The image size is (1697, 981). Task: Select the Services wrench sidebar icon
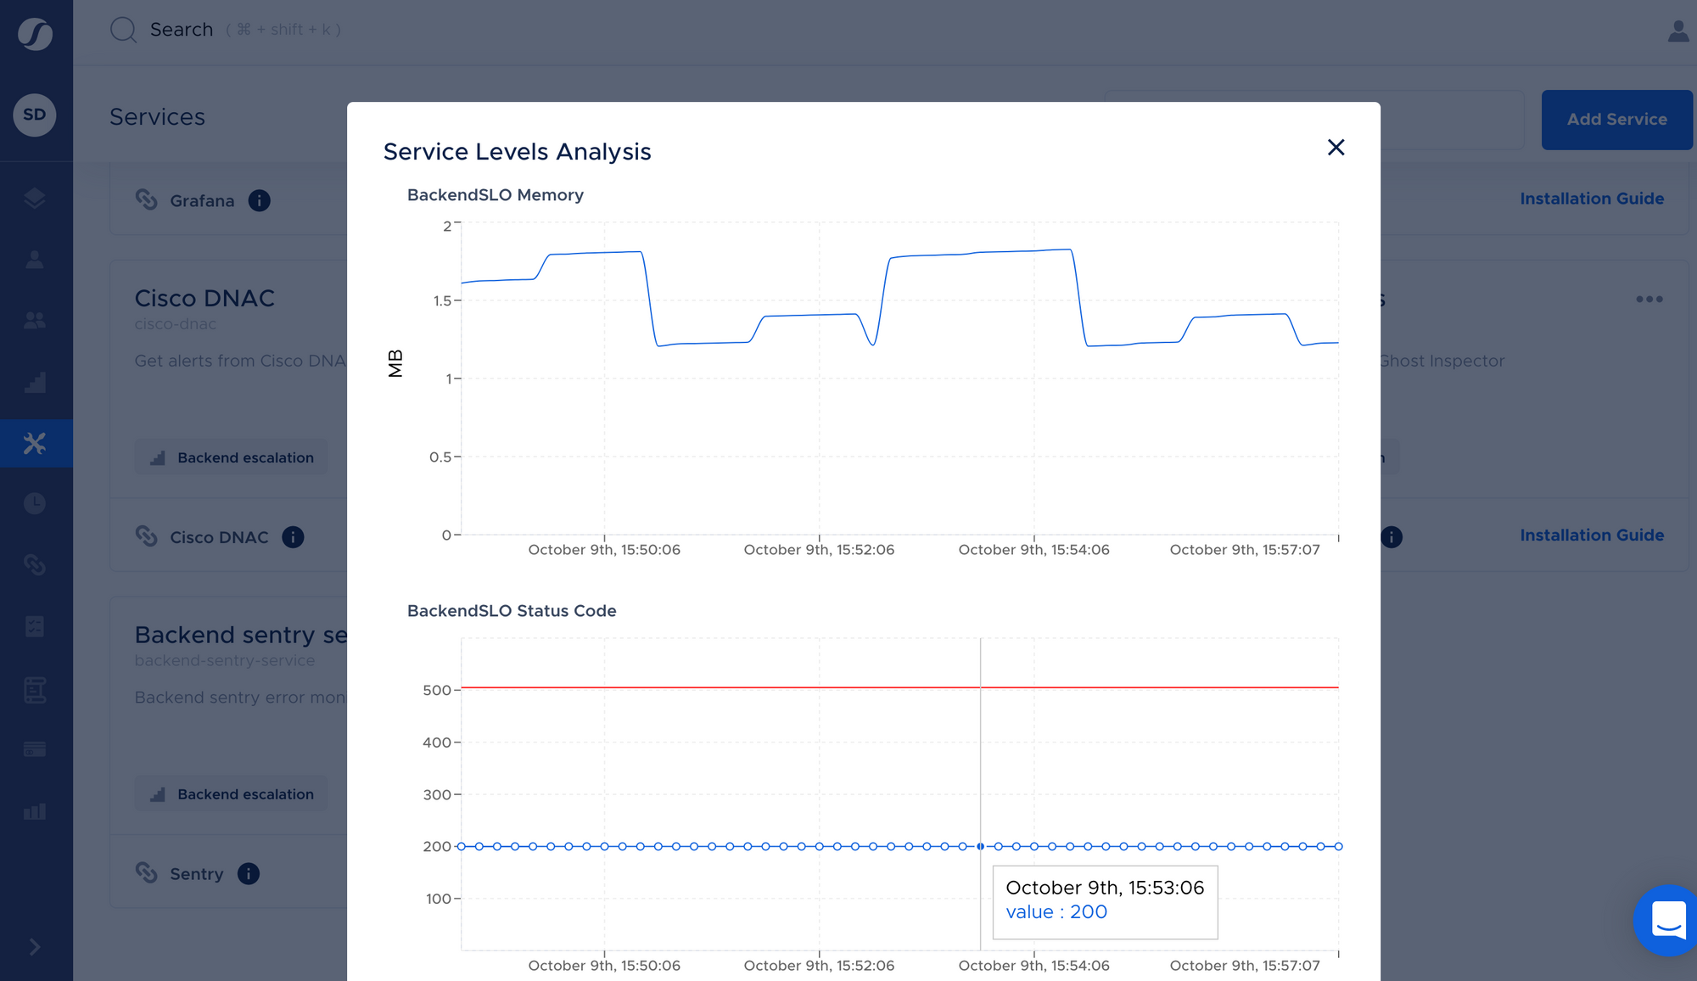tap(35, 443)
